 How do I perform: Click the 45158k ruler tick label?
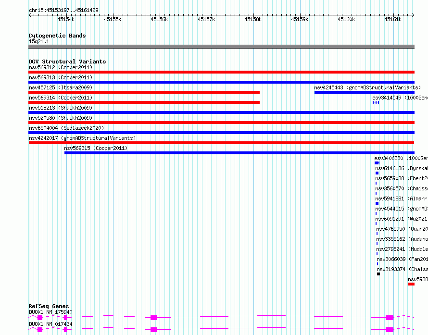click(x=253, y=19)
